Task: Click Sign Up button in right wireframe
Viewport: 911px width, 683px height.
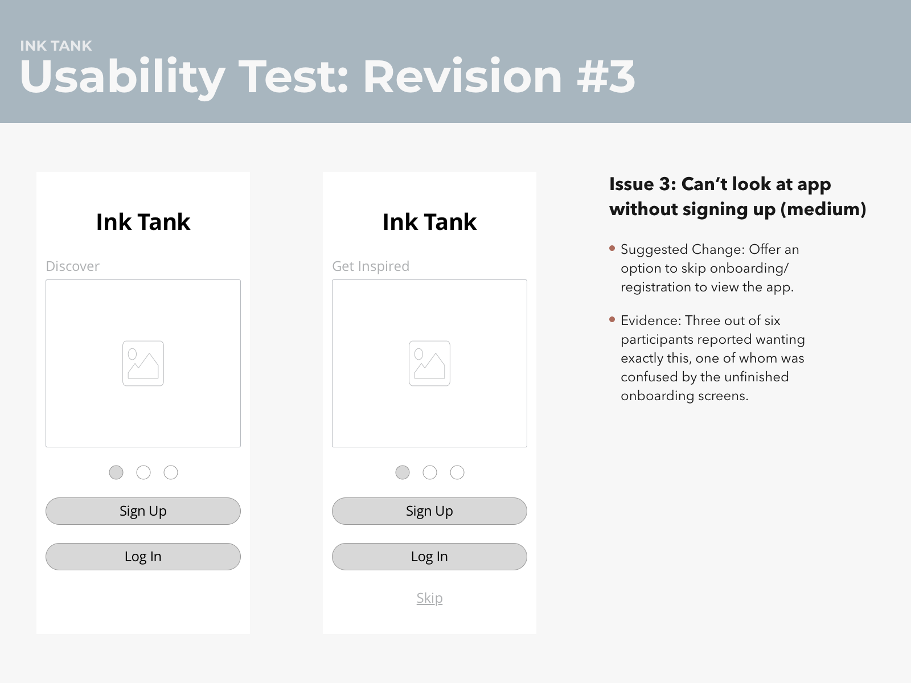Action: click(x=429, y=511)
